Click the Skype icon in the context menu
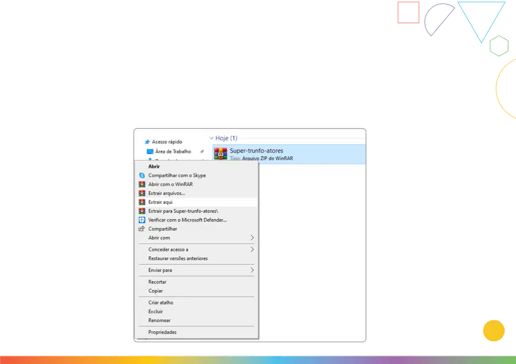 click(142, 176)
